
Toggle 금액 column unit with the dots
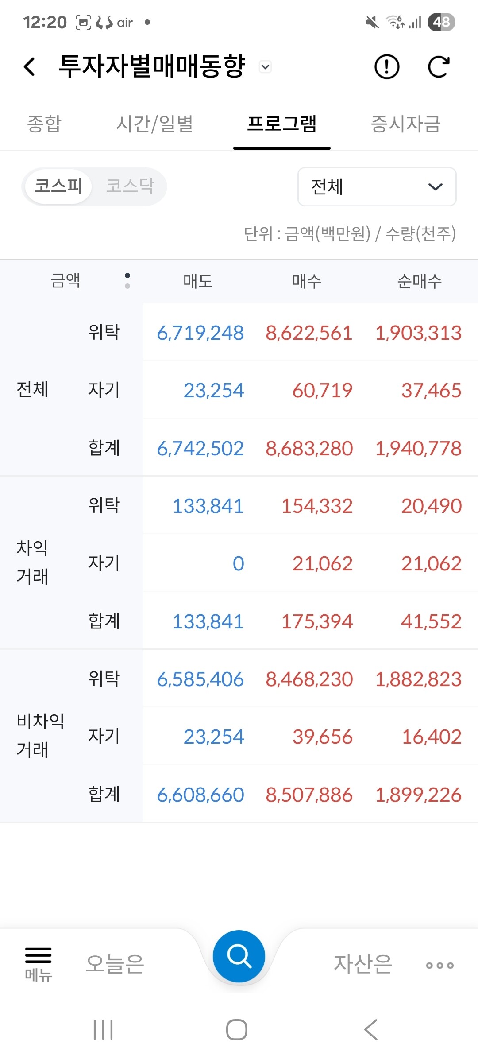click(127, 281)
